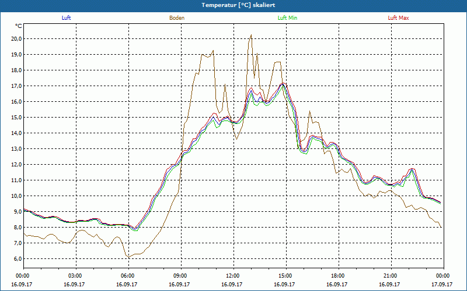Click the 18:00 time axis label

(339, 276)
